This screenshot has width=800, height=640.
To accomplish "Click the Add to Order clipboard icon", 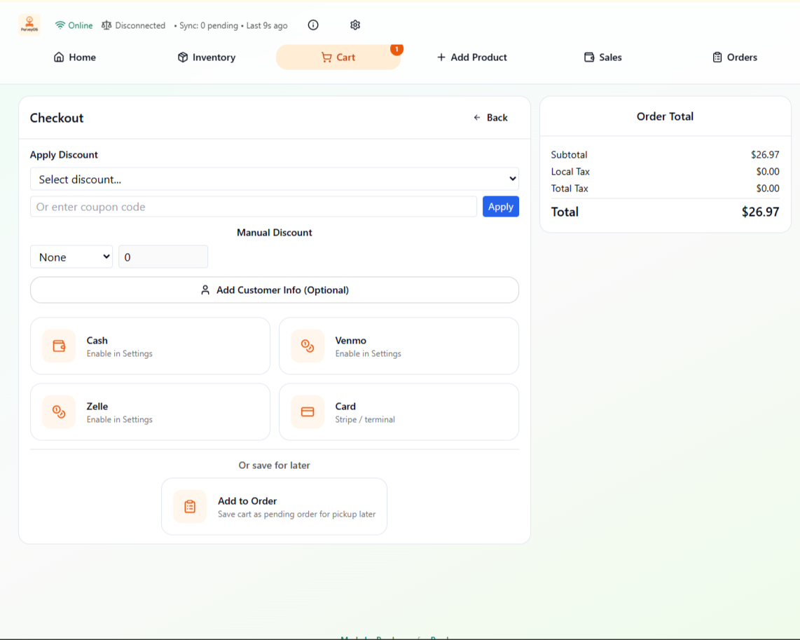I will (190, 507).
